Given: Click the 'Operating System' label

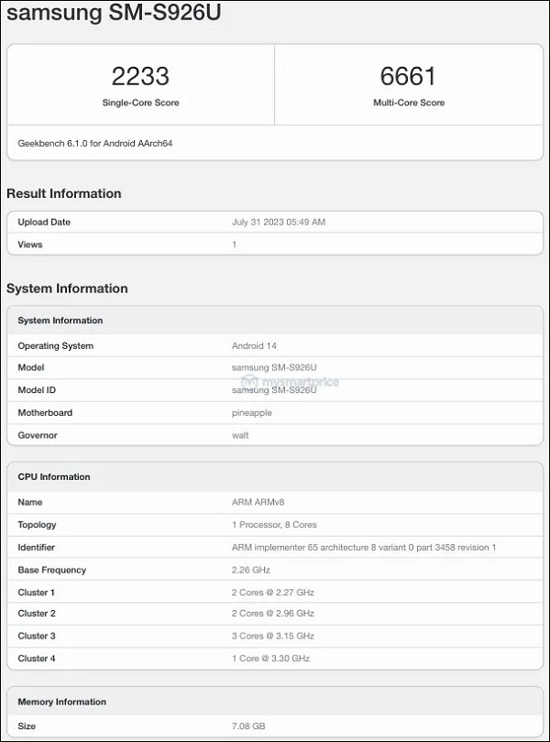Looking at the screenshot, I should [x=55, y=346].
